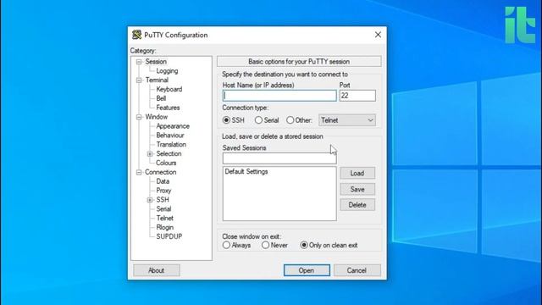Close the PuTTY Configuration window

(378, 35)
